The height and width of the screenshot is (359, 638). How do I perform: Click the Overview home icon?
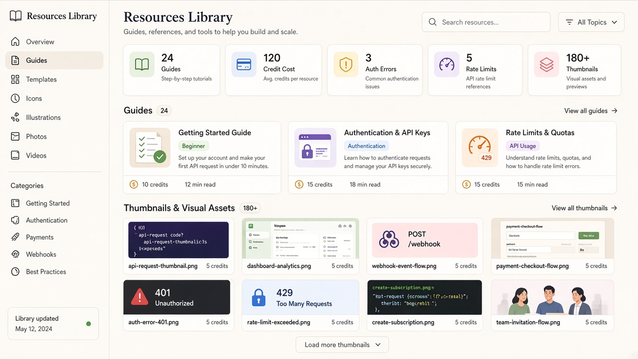pyautogui.click(x=15, y=42)
